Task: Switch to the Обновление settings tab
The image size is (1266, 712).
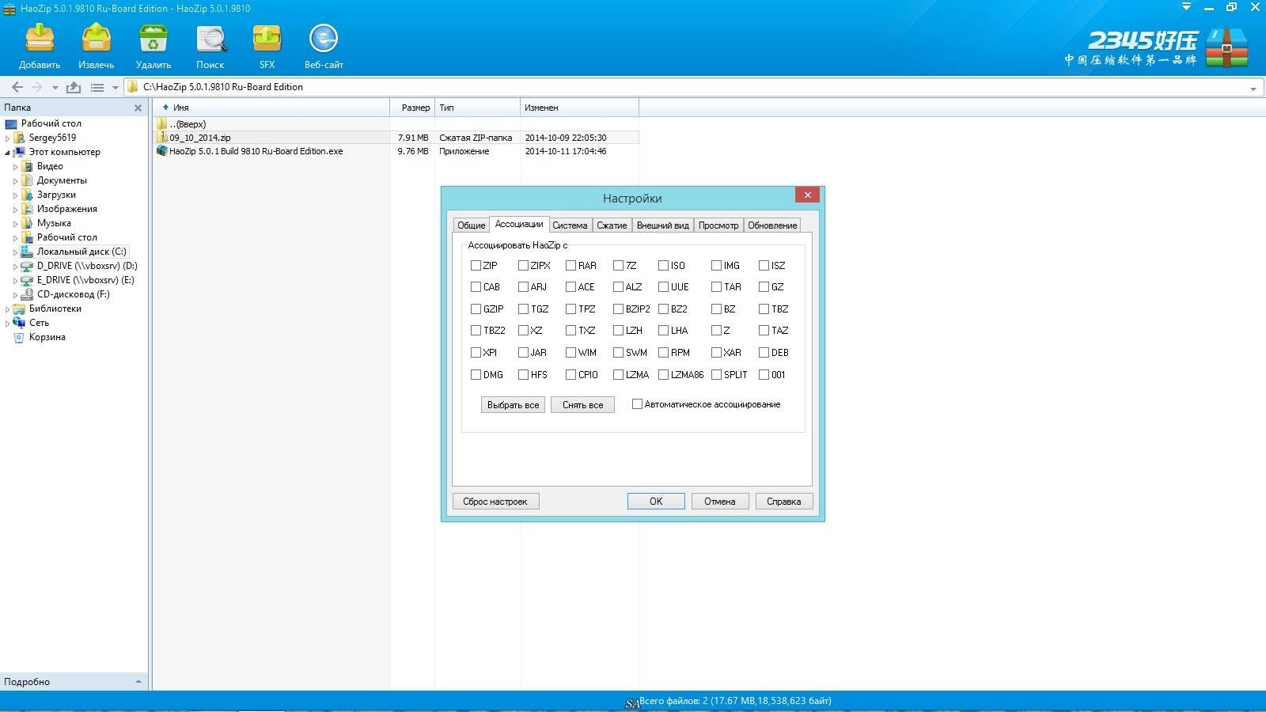Action: (772, 225)
